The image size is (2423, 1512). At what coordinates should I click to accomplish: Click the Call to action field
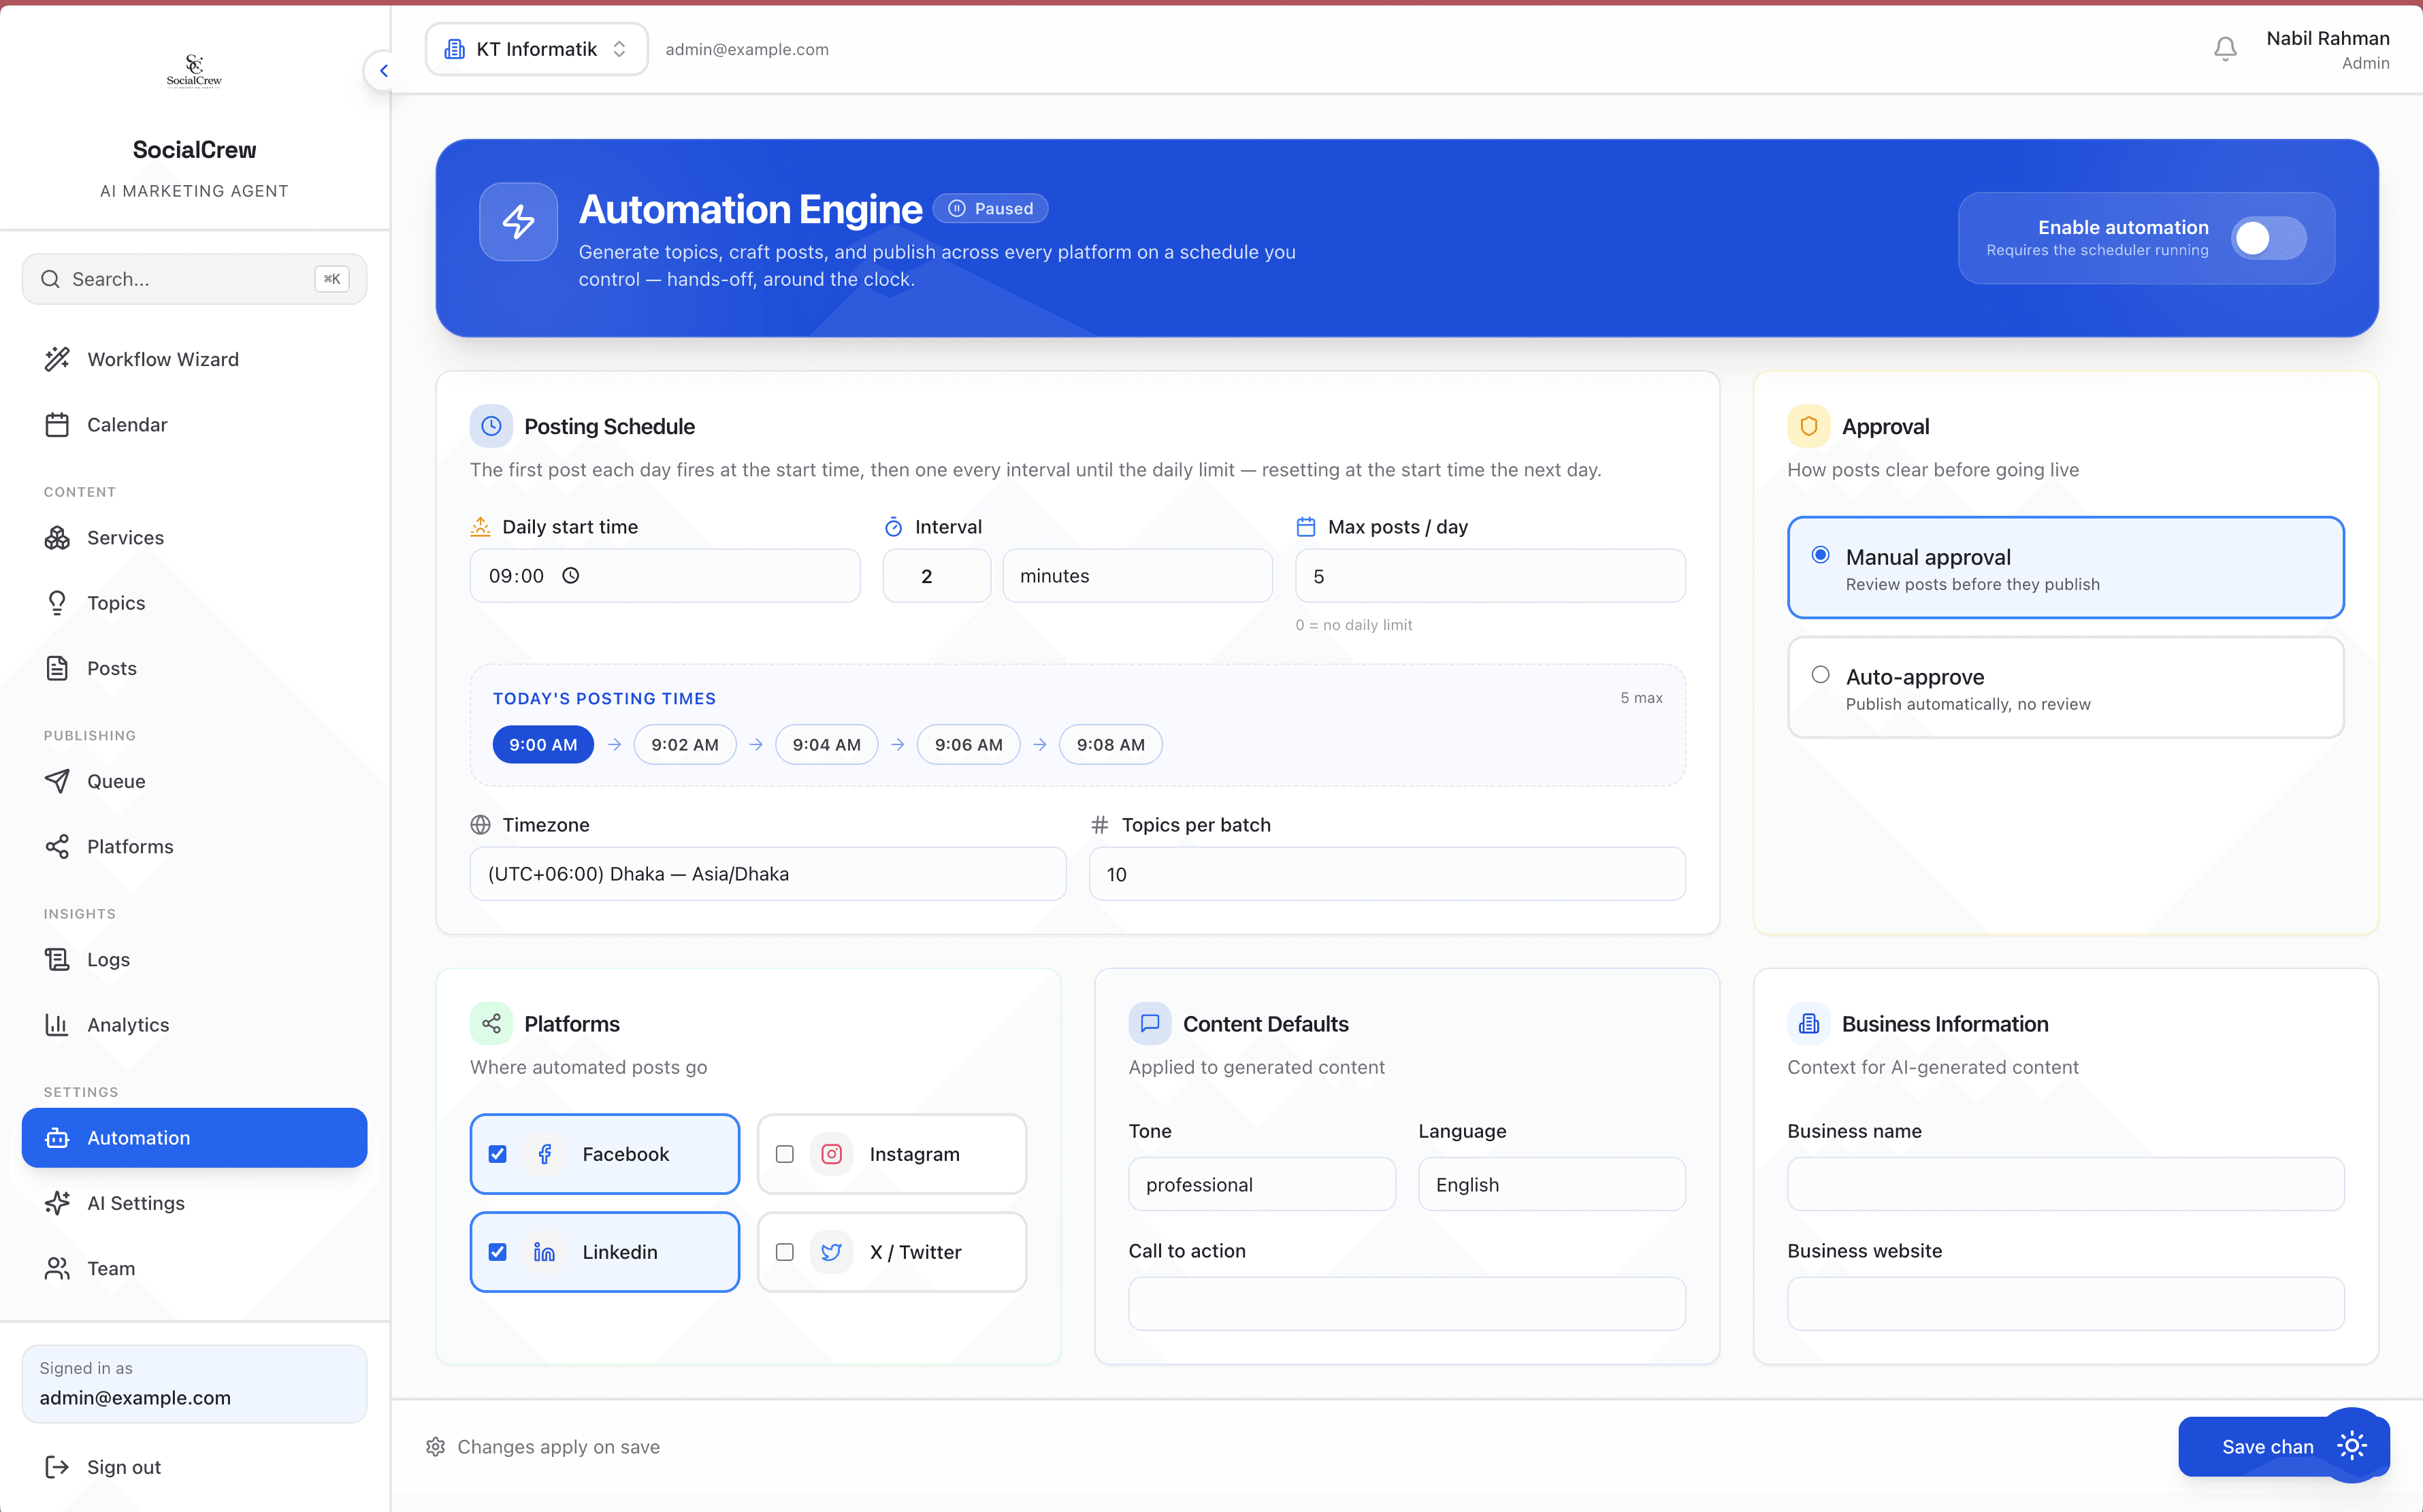(1407, 1304)
